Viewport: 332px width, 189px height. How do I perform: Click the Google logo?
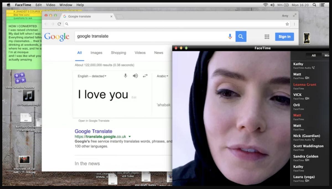(56, 37)
